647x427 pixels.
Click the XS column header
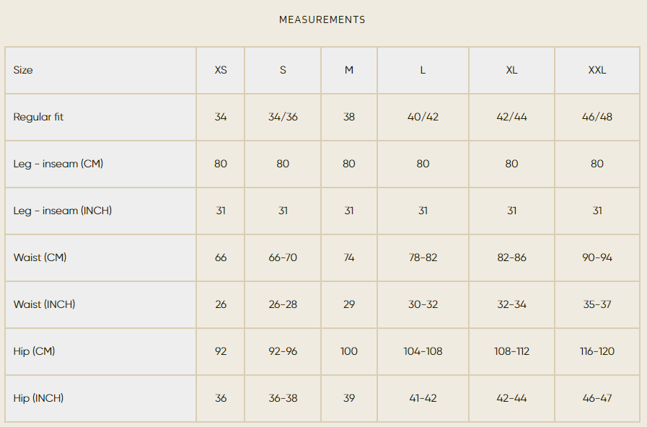click(221, 70)
